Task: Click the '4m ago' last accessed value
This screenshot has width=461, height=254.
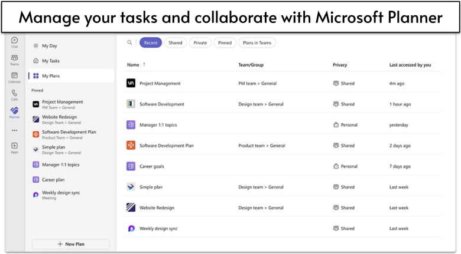Action: click(397, 83)
